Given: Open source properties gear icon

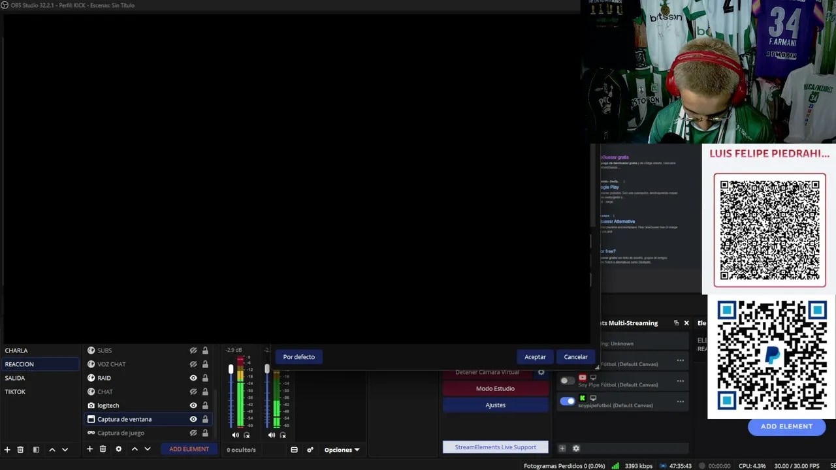Looking at the screenshot, I should point(118,449).
